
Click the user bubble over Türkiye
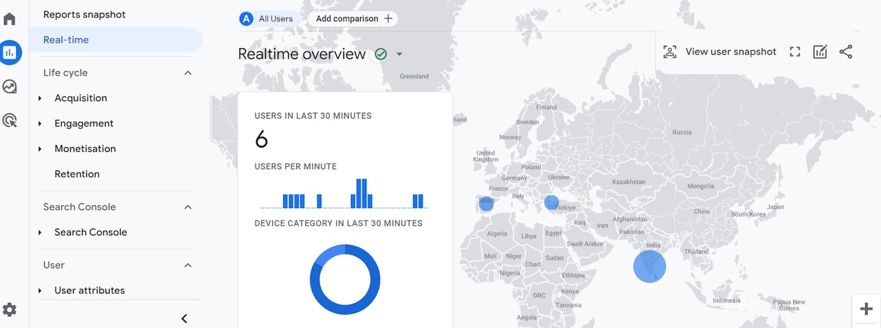coord(551,202)
